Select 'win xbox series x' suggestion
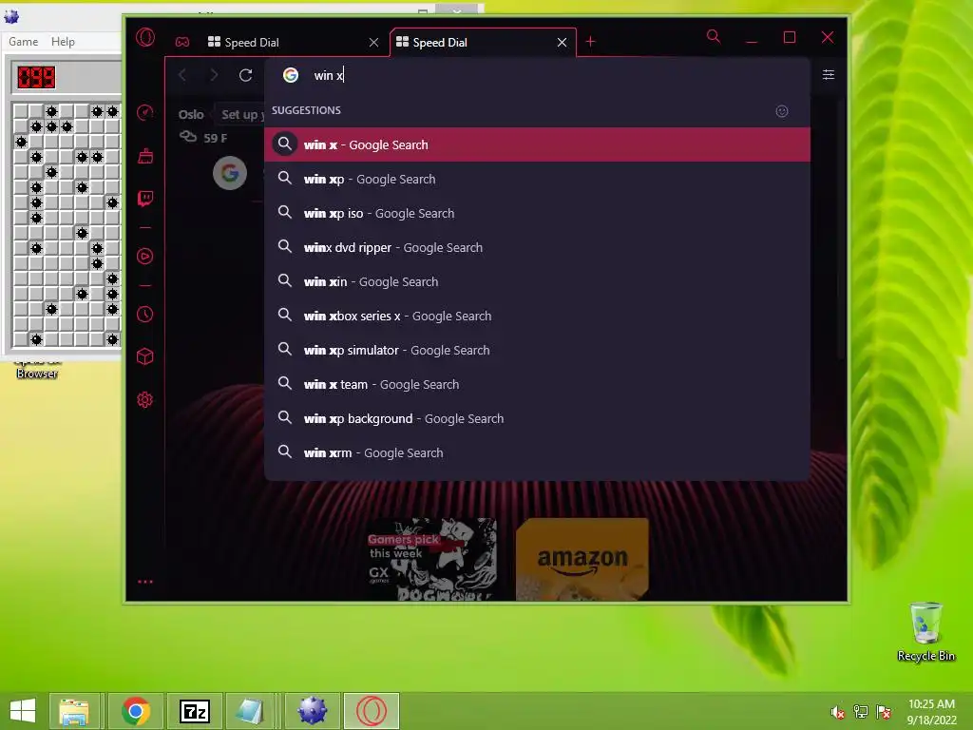The height and width of the screenshot is (730, 973). (538, 316)
